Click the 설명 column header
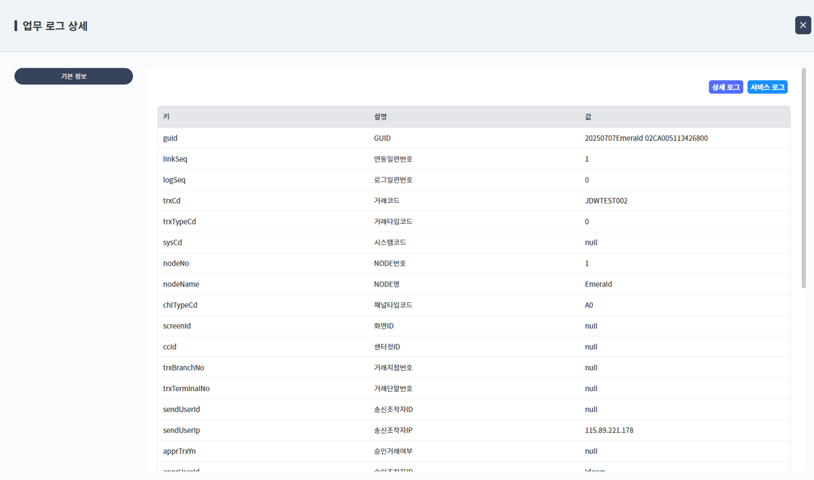 (381, 117)
